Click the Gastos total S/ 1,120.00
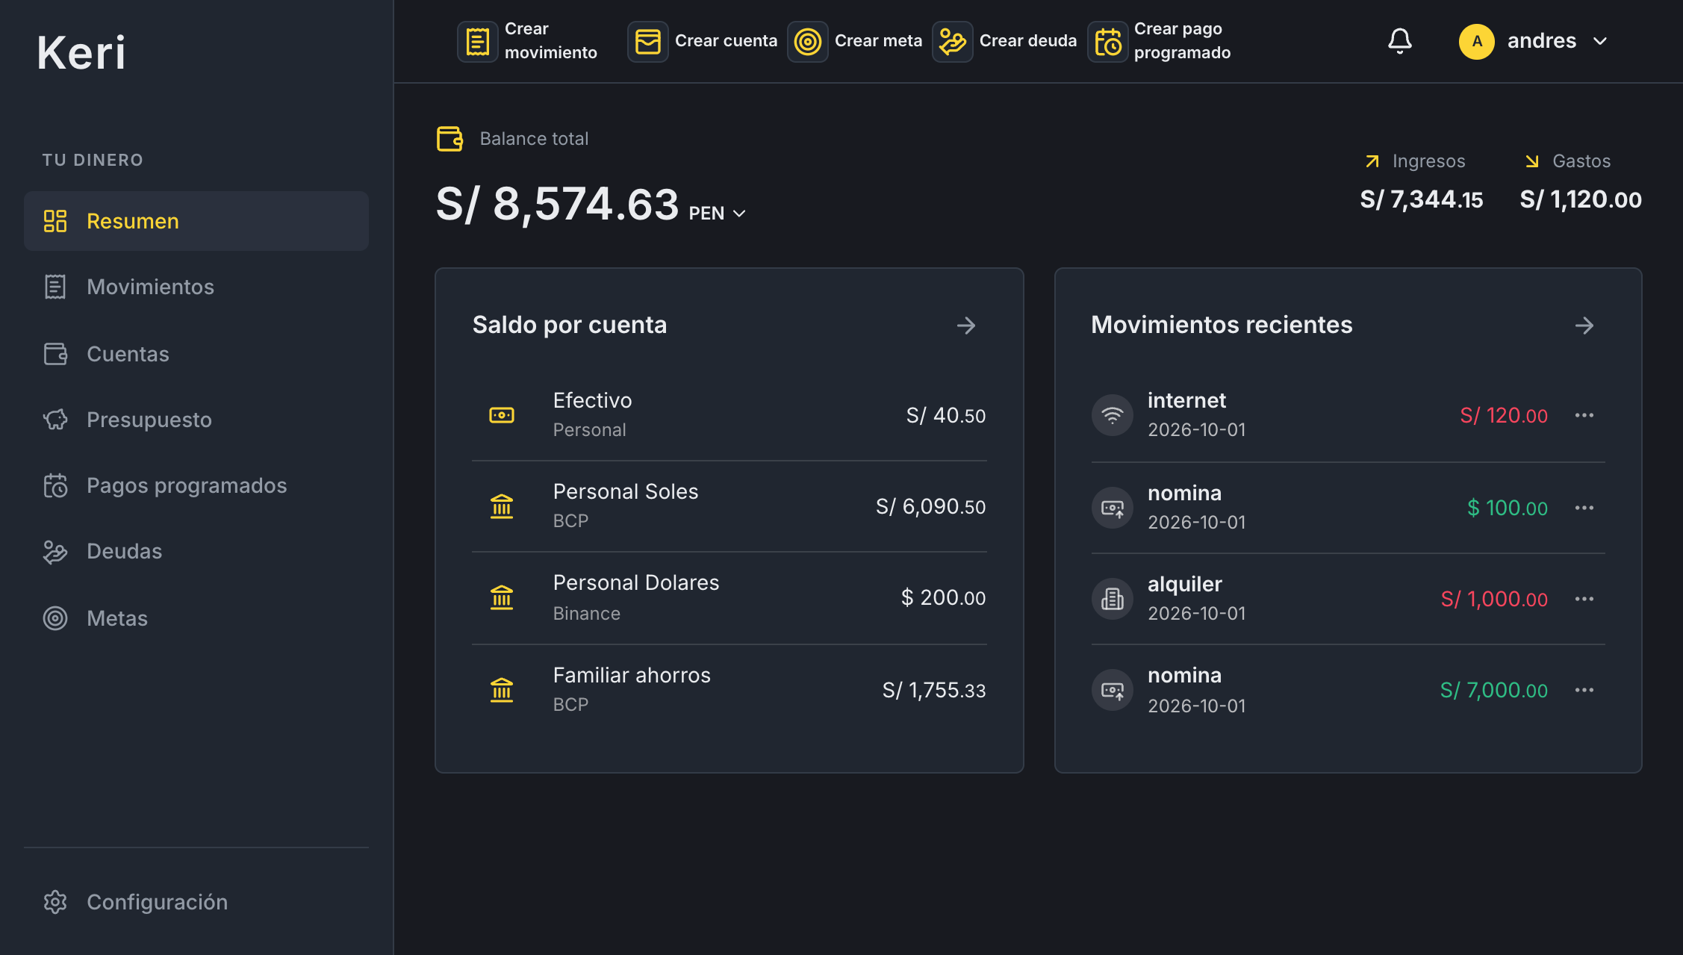 (1581, 199)
